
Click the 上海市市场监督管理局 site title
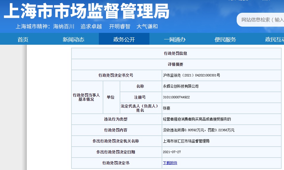point(86,11)
